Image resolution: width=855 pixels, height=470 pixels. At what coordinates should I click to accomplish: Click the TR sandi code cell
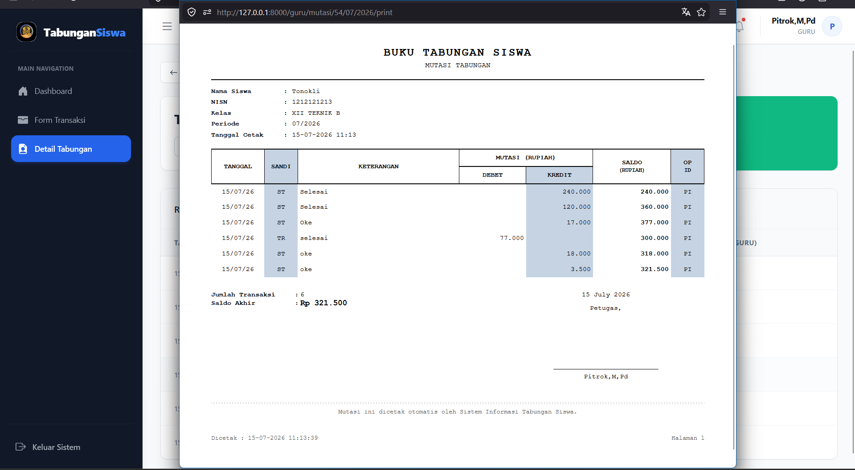[x=281, y=238]
